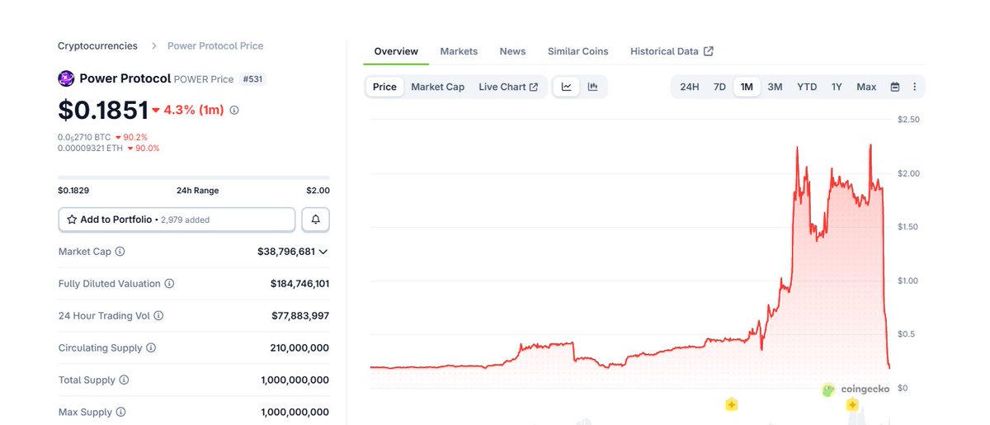Switch to candlestick chart view icon
The height and width of the screenshot is (425, 990).
click(592, 87)
